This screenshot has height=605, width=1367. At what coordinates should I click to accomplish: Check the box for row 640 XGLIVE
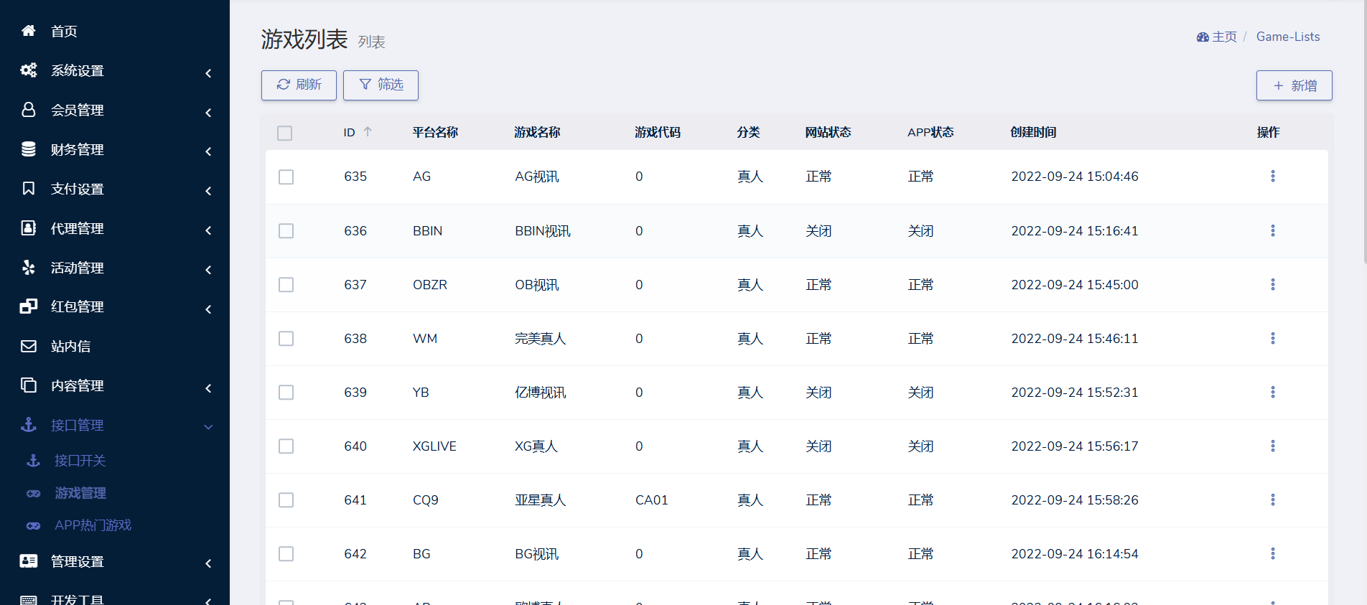pos(286,446)
